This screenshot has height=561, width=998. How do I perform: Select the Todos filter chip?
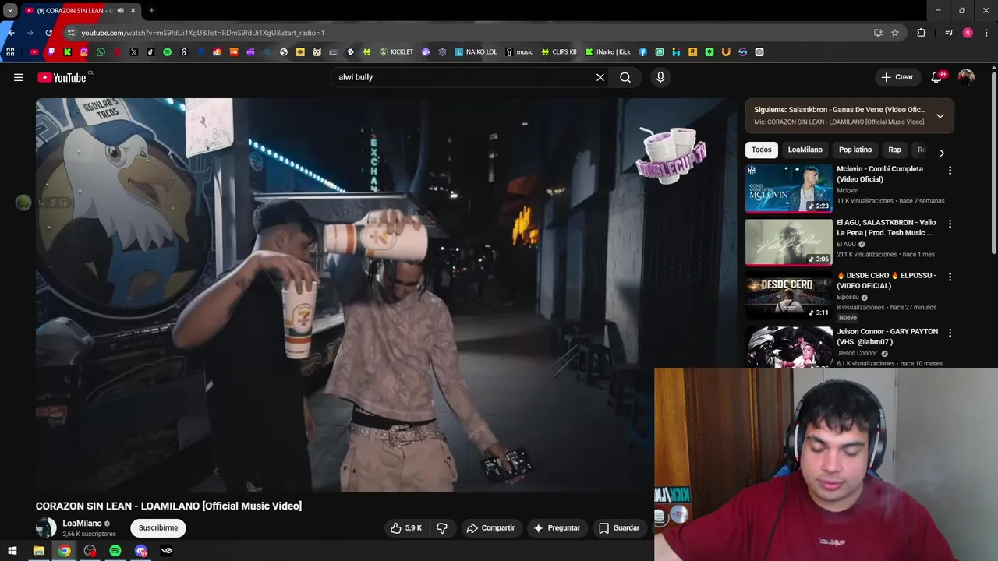(762, 150)
